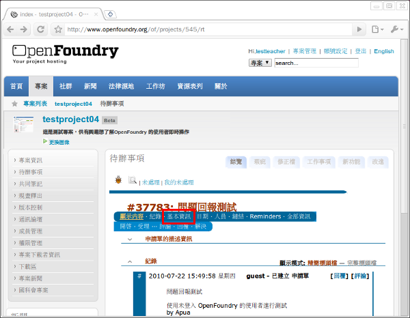This screenshot has width=410, height=318.
Task: Reload the page with refresh icon
Action: click(40, 29)
